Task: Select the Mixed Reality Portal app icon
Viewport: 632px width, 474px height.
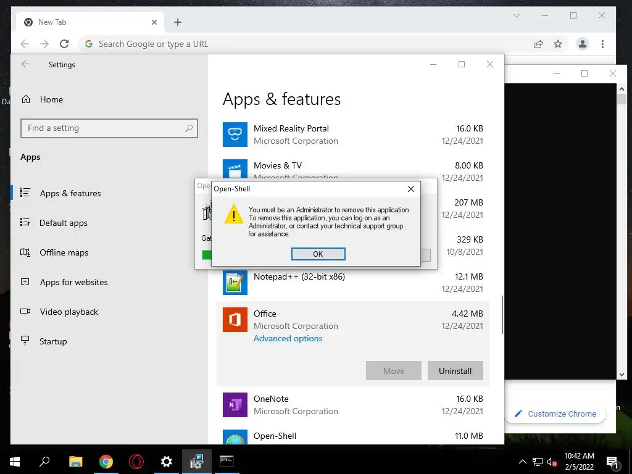Action: [235, 135]
